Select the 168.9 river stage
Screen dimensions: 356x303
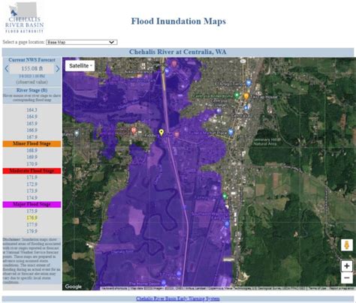32,150
